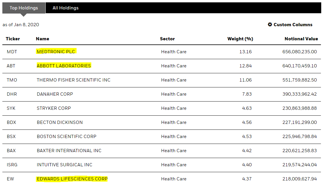This screenshot has width=323, height=186.
Task: Sort by the Name column header
Action: click(x=42, y=39)
